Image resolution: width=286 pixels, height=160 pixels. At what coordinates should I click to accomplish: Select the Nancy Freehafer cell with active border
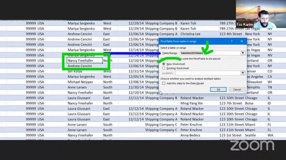(84, 60)
